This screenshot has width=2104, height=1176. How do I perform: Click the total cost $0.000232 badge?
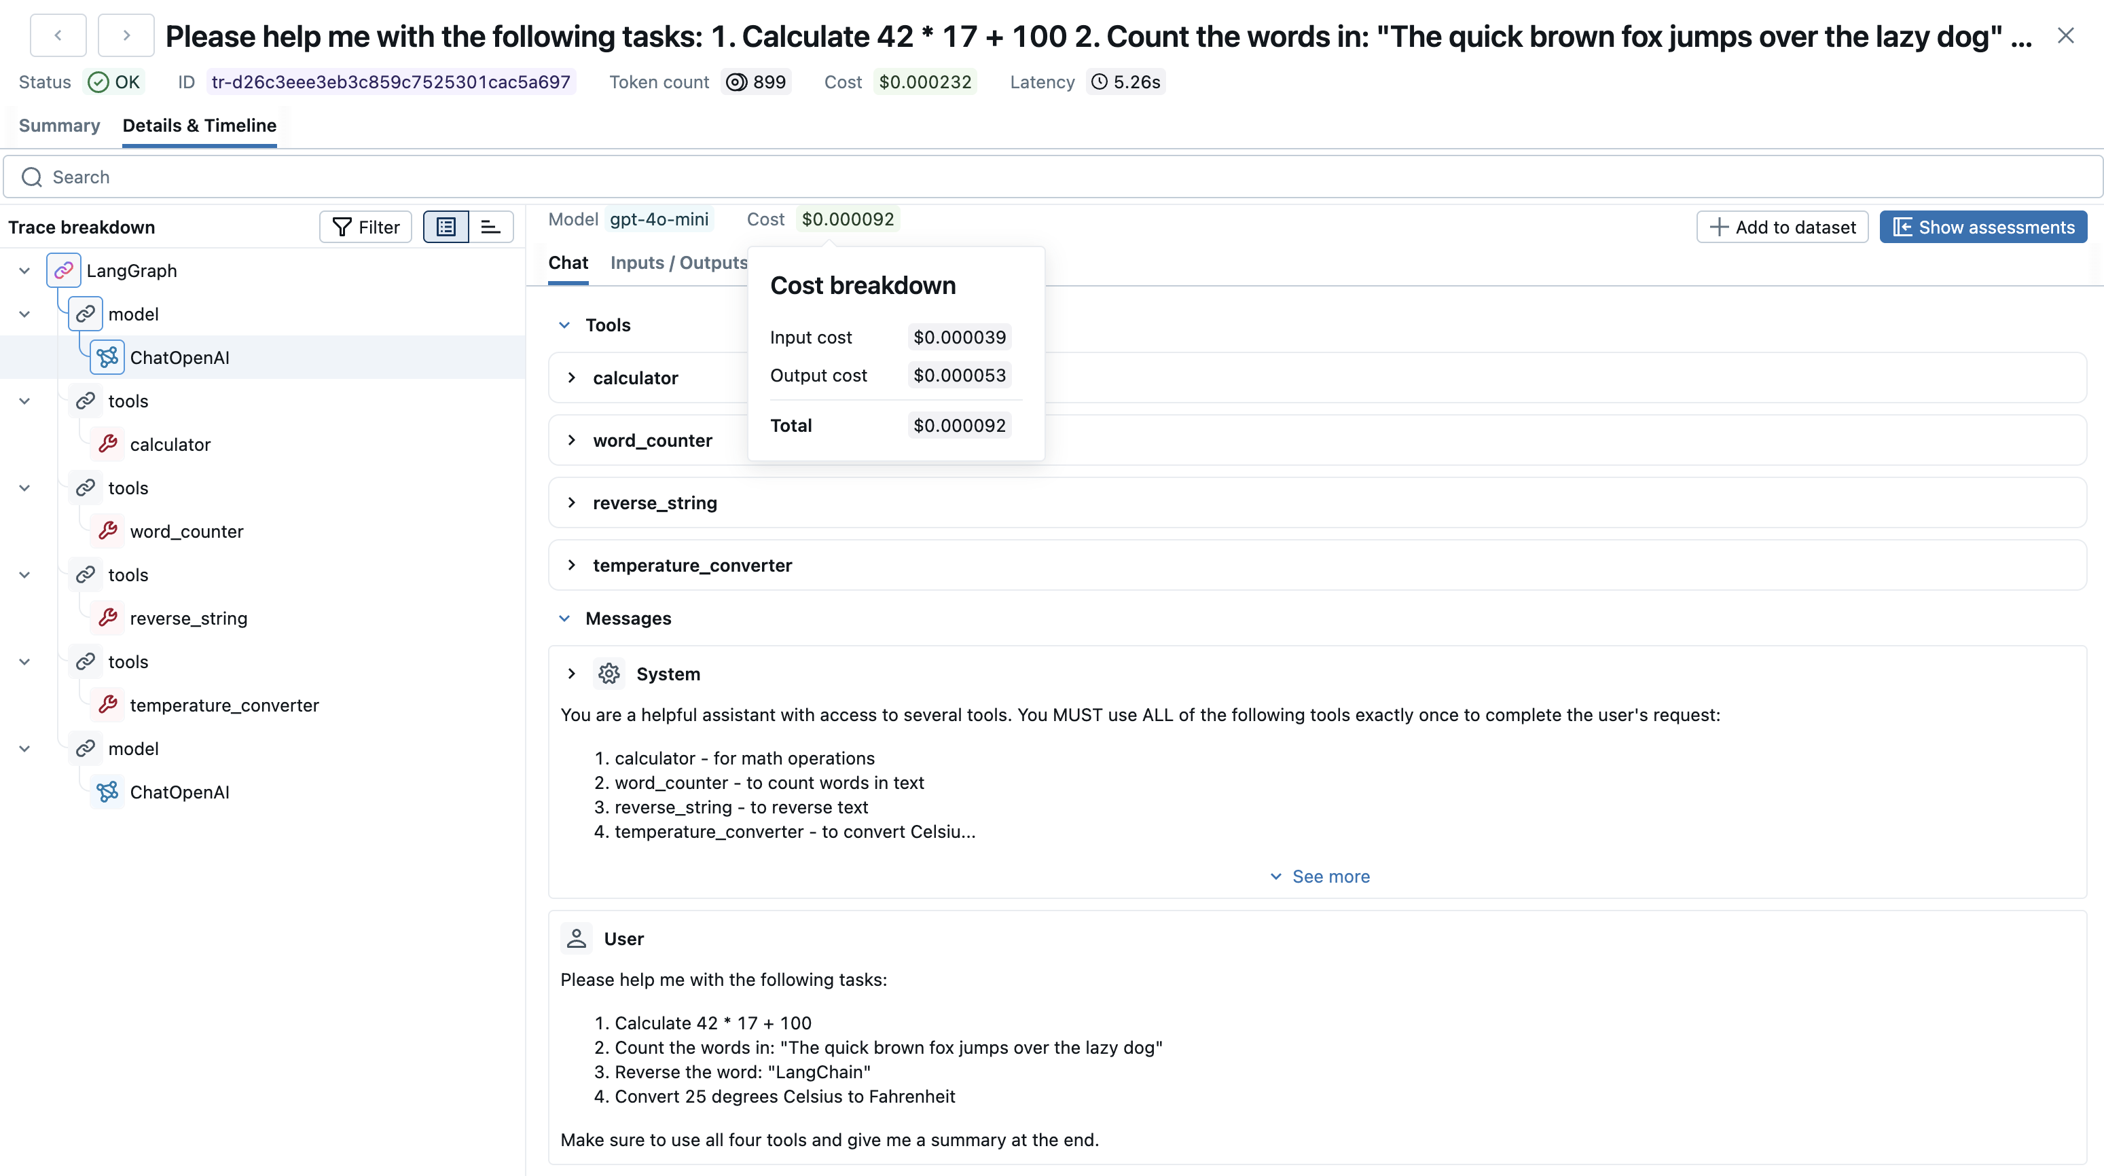pyautogui.click(x=924, y=81)
